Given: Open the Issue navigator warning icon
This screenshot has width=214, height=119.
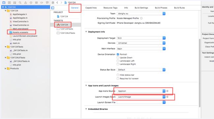Looking at the screenshot, I should click(x=26, y=3).
